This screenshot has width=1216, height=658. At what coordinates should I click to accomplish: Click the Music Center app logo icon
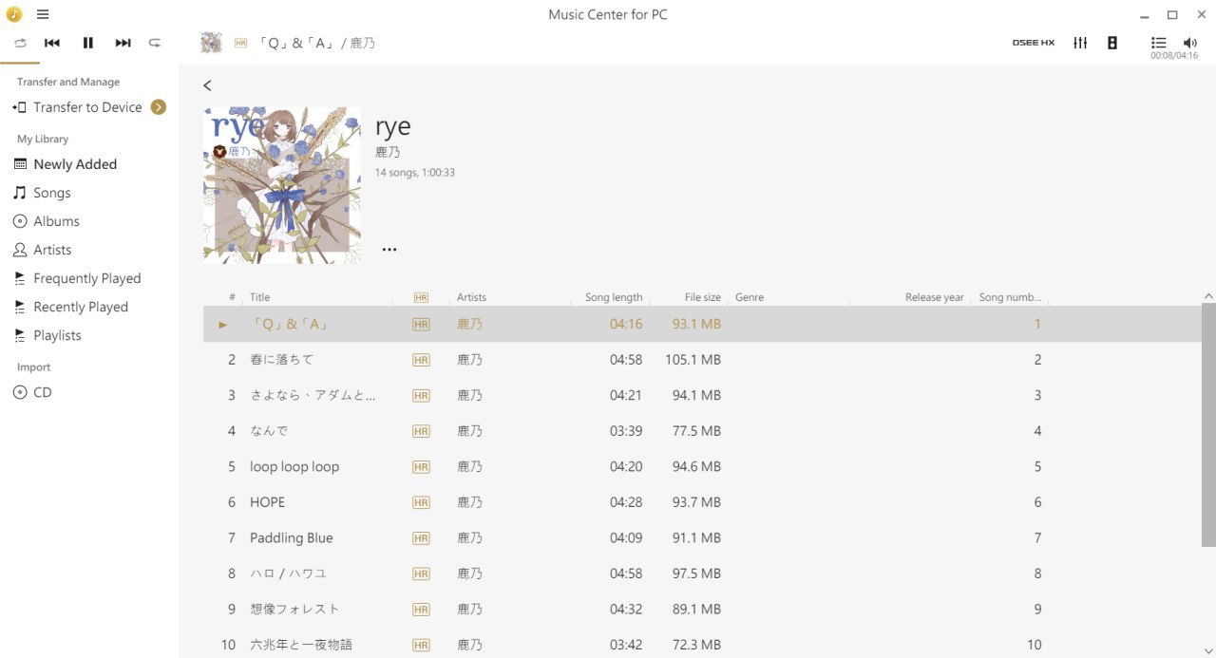(14, 14)
